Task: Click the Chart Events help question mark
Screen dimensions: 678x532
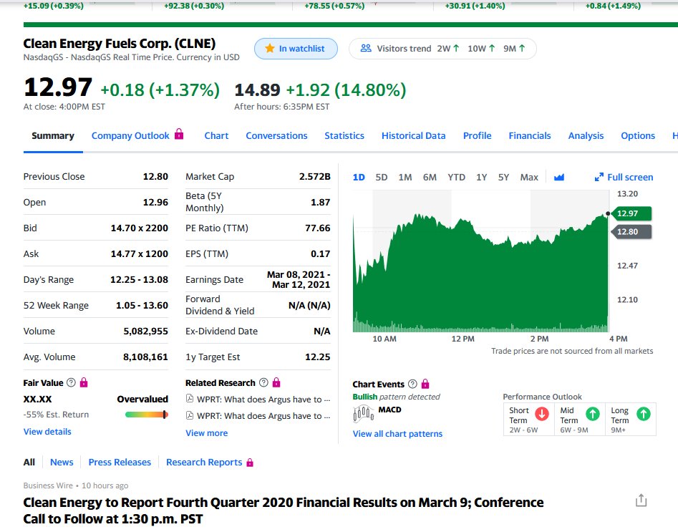Action: tap(412, 384)
